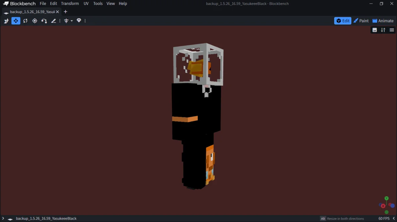
Task: Open the Edit menu
Action: click(x=54, y=4)
